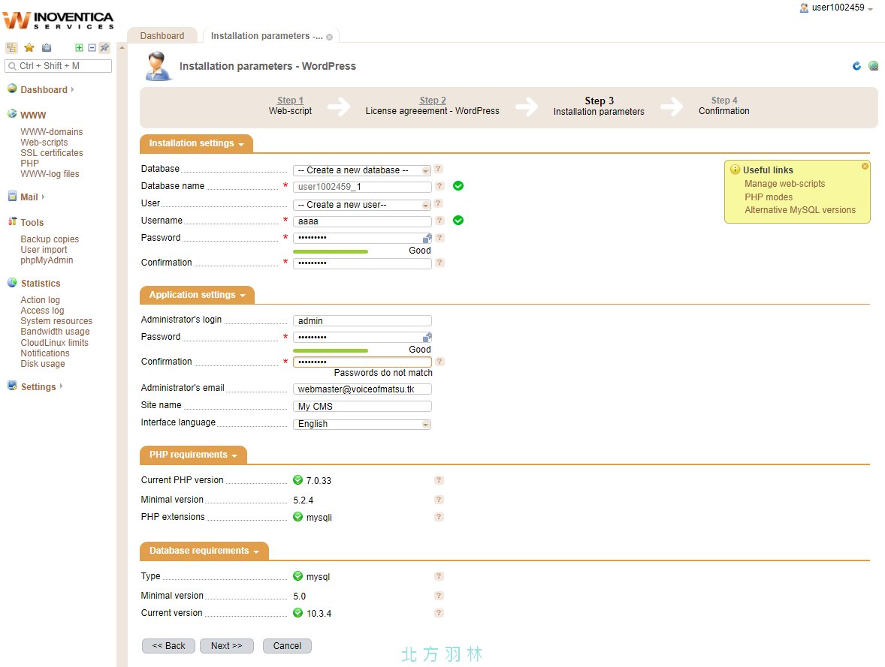
Task: Close the Useful links panel
Action: [865, 167]
